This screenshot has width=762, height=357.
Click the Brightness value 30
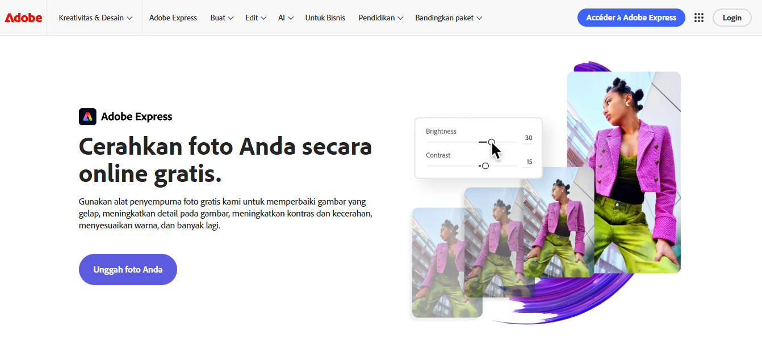point(529,138)
